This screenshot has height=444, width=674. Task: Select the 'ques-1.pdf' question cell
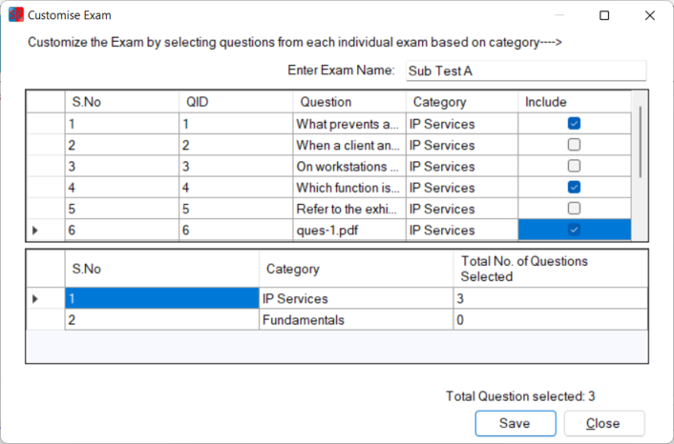tap(349, 231)
